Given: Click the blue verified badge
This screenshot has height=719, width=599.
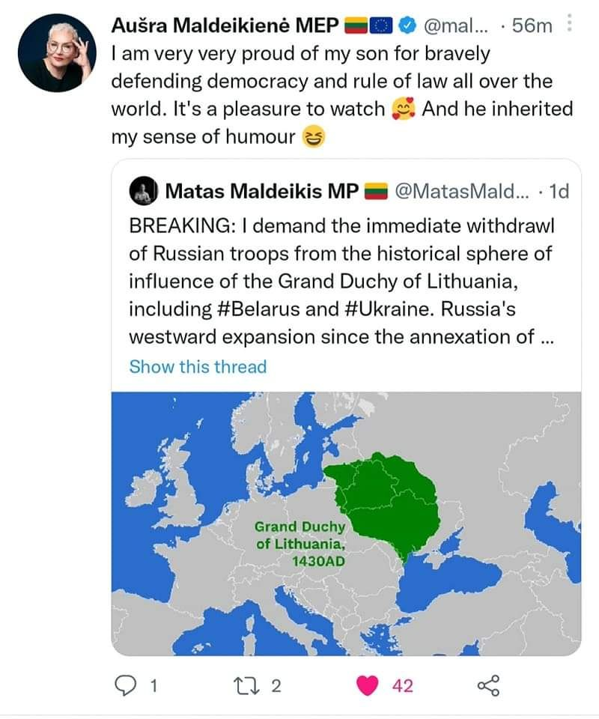Looking at the screenshot, I should pyautogui.click(x=406, y=25).
